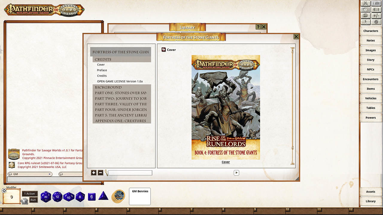This screenshot has width=383, height=215.
Task: Open the Library sidebar button
Action: pos(371,201)
